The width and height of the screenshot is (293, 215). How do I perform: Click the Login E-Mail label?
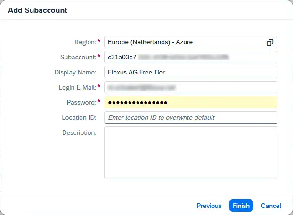click(77, 88)
